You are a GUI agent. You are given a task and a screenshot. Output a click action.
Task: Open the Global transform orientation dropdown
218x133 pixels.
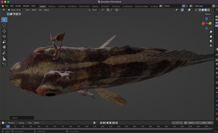(94, 10)
